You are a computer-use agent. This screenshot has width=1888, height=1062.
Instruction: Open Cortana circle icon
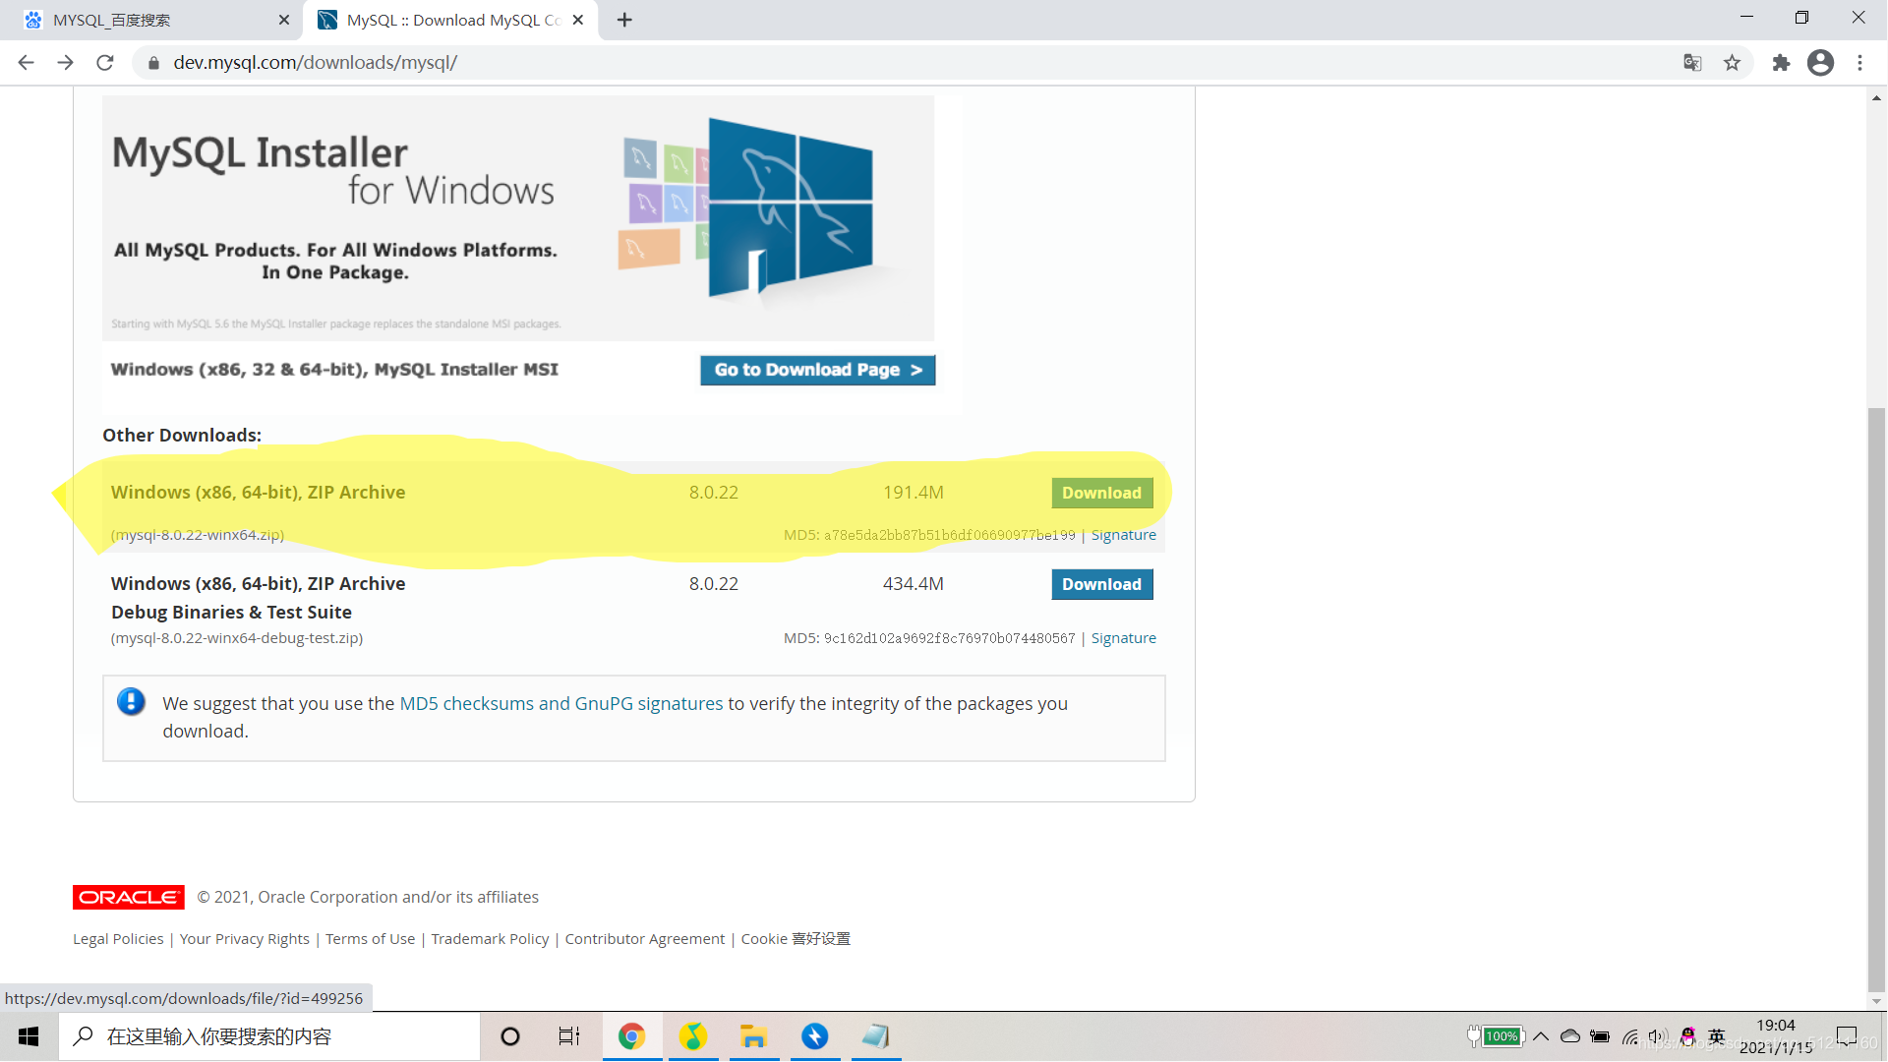coord(509,1036)
